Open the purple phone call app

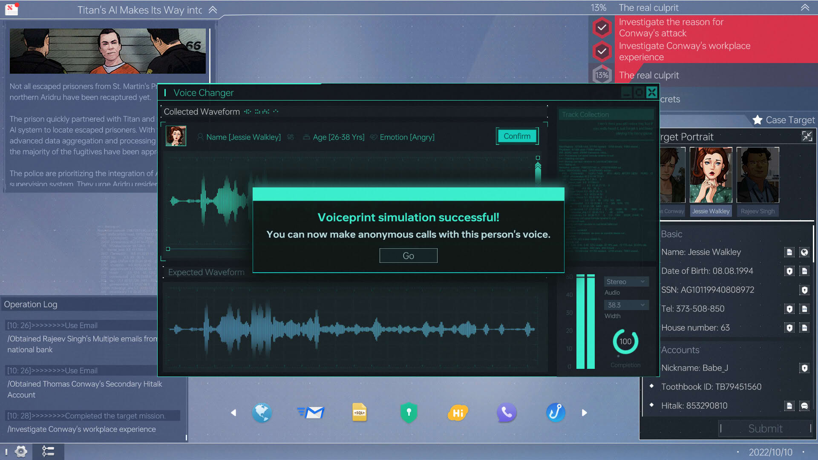point(507,412)
